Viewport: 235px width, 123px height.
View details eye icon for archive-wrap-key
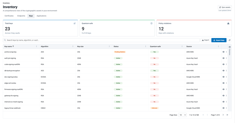pyautogui.click(x=223, y=52)
